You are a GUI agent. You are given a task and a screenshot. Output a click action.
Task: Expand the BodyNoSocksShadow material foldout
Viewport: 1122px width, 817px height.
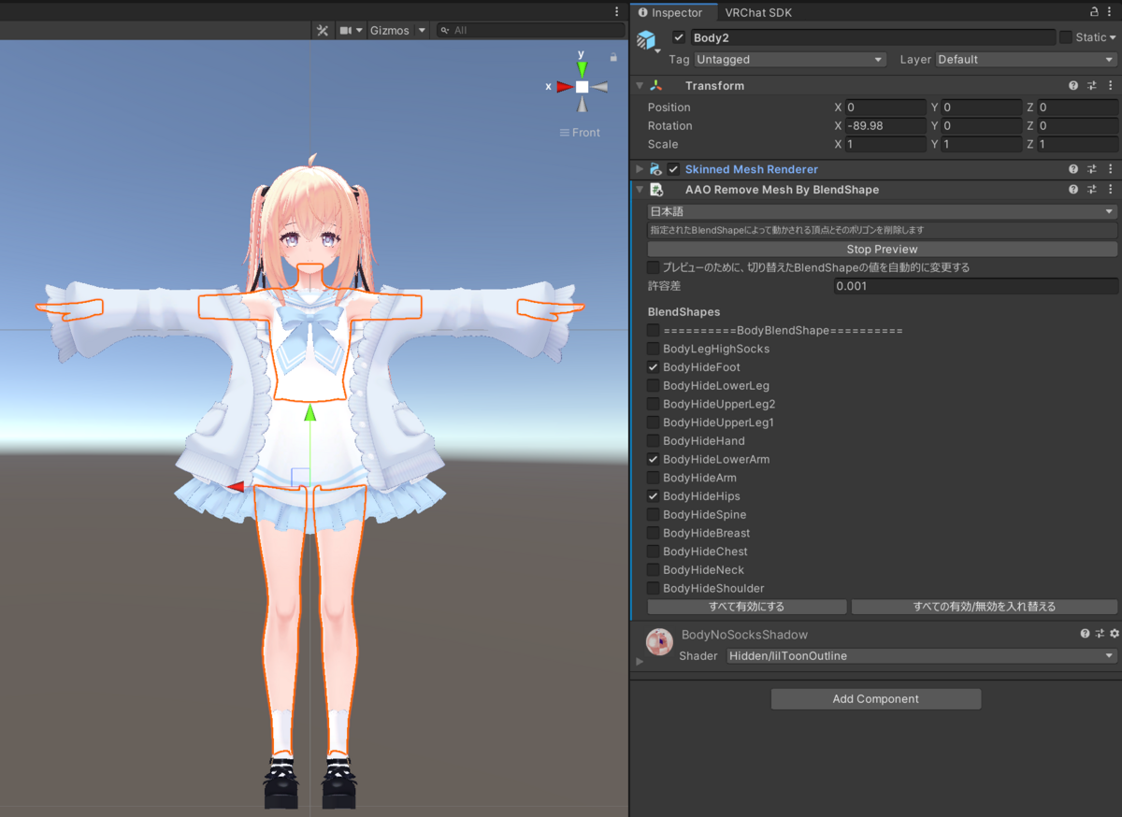(x=640, y=661)
